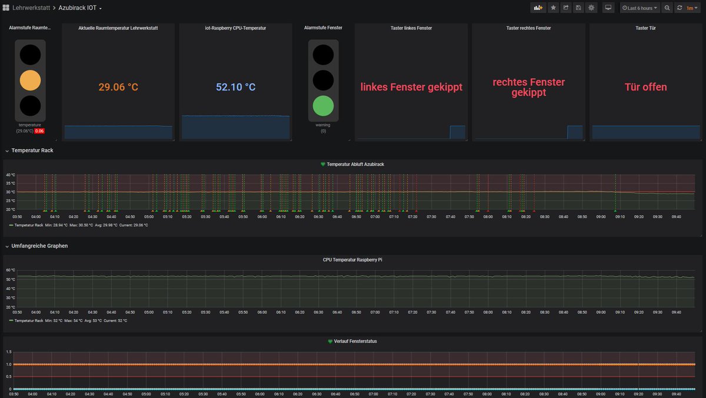Screen dimensions: 706x398
Task: Click green legend color line in CPU Temperatur legend
Action: tap(11, 320)
